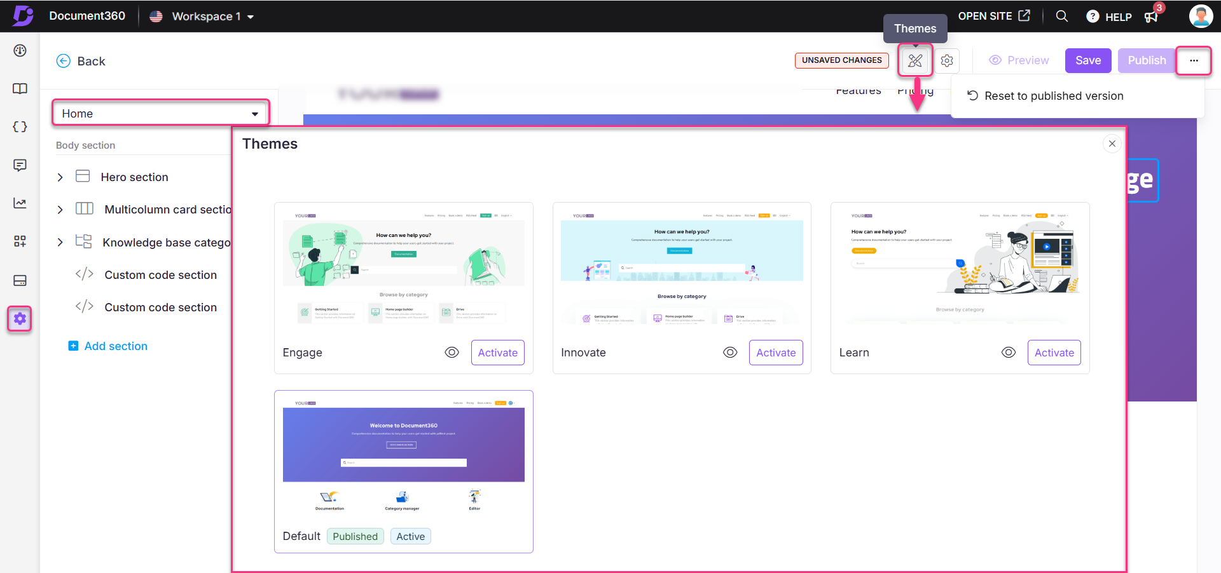Click the Default theme thumbnail

click(x=404, y=455)
